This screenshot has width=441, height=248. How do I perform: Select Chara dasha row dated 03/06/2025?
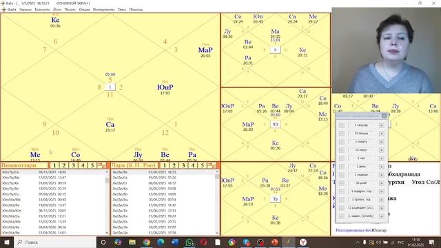click(x=163, y=211)
